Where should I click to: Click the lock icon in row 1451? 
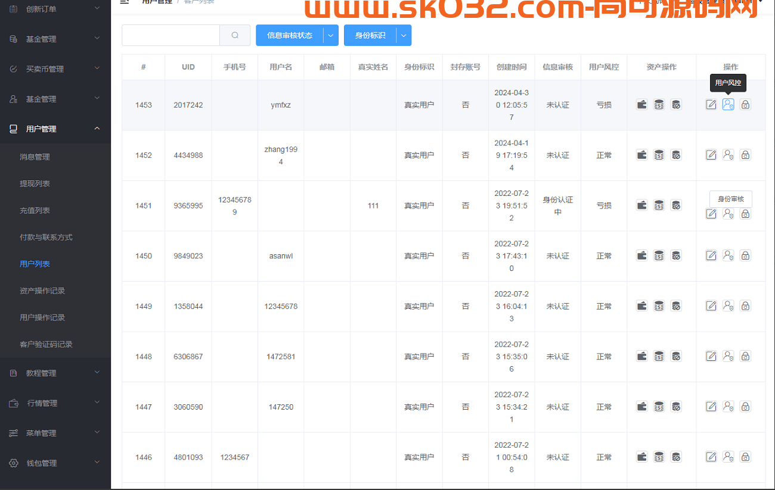click(745, 214)
